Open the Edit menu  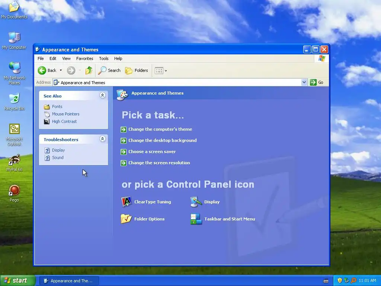(53, 58)
